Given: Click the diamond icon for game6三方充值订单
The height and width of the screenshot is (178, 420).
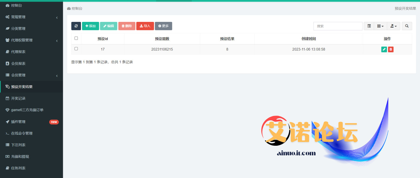Looking at the screenshot, I should pyautogui.click(x=8, y=110).
